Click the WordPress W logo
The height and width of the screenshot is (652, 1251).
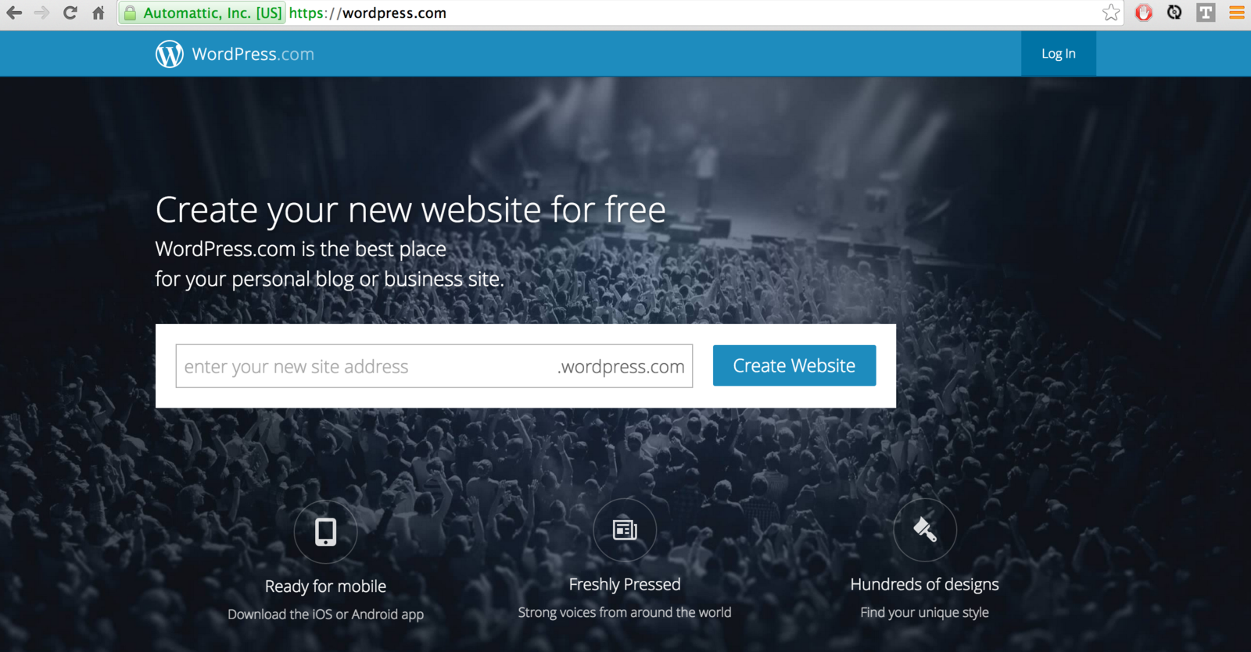point(170,54)
